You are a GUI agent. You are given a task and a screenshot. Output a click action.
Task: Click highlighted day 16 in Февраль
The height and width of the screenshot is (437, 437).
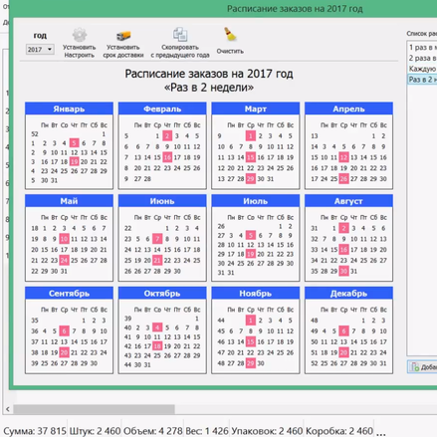[167, 157]
